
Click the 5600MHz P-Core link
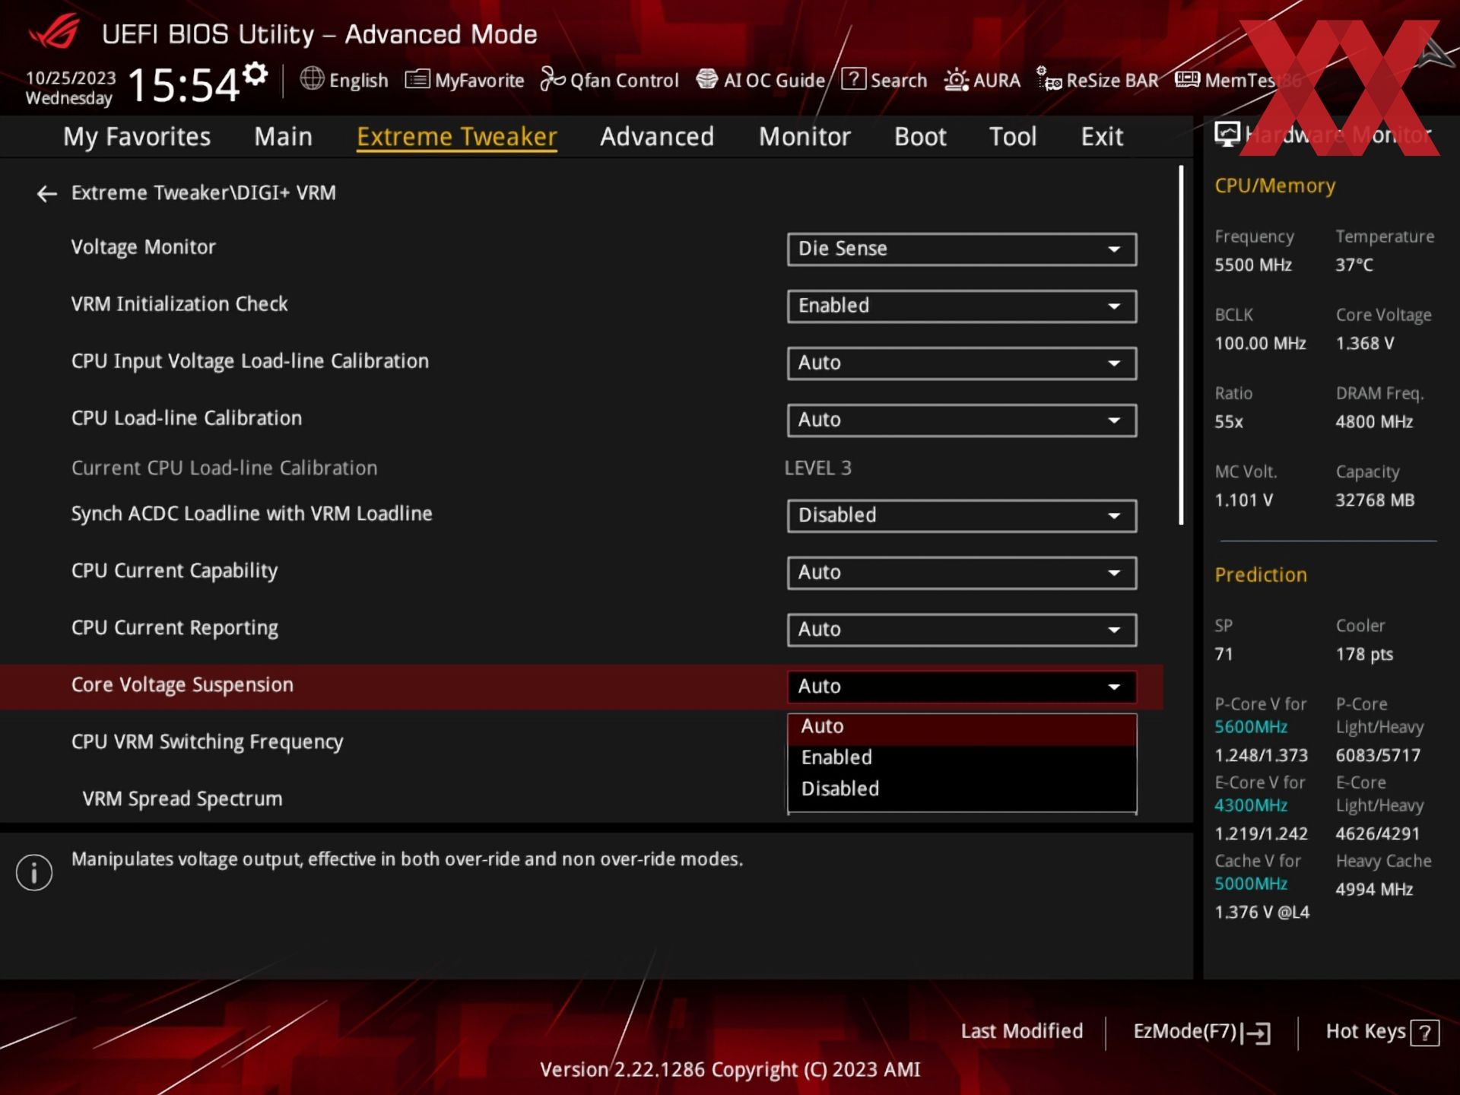[1251, 727]
